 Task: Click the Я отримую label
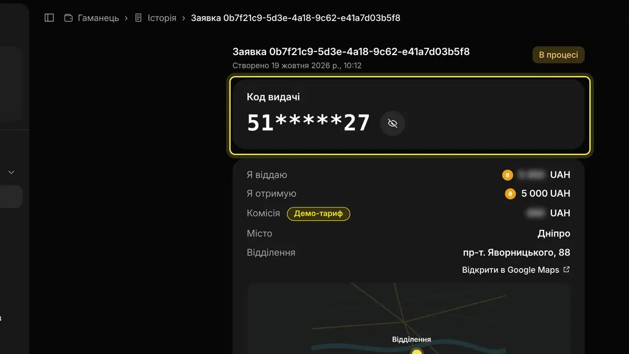[271, 194]
